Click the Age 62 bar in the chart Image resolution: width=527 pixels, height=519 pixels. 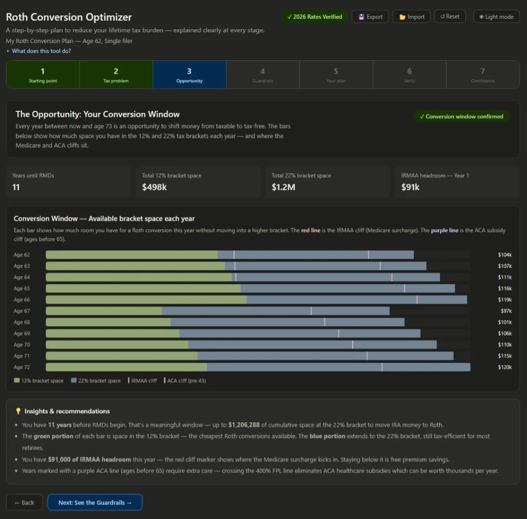pos(230,255)
